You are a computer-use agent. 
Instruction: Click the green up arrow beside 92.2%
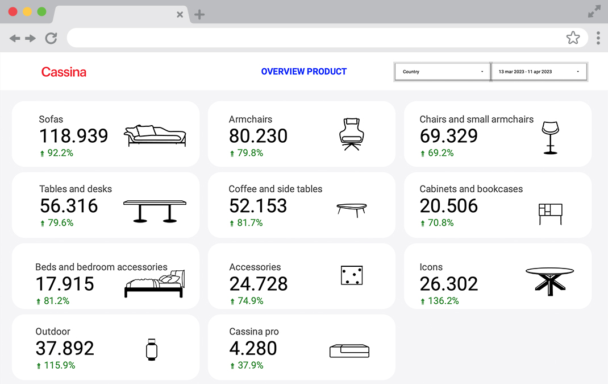(x=42, y=154)
